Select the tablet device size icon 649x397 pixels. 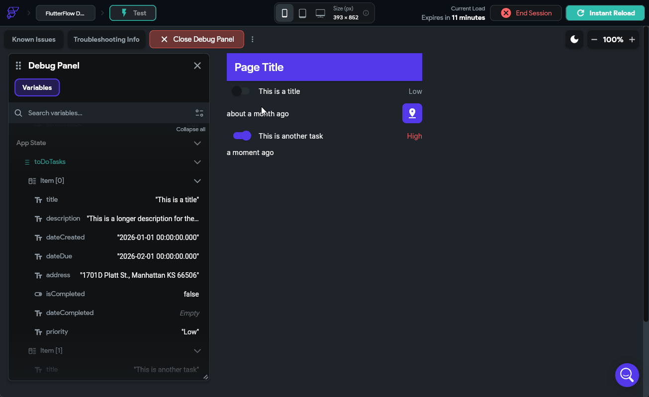(x=302, y=13)
